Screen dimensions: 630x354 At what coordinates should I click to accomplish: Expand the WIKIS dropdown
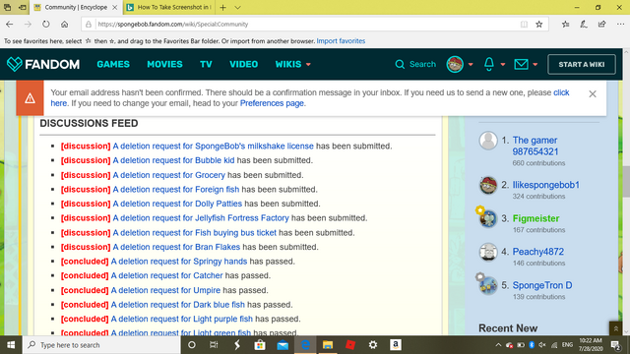[x=293, y=64]
